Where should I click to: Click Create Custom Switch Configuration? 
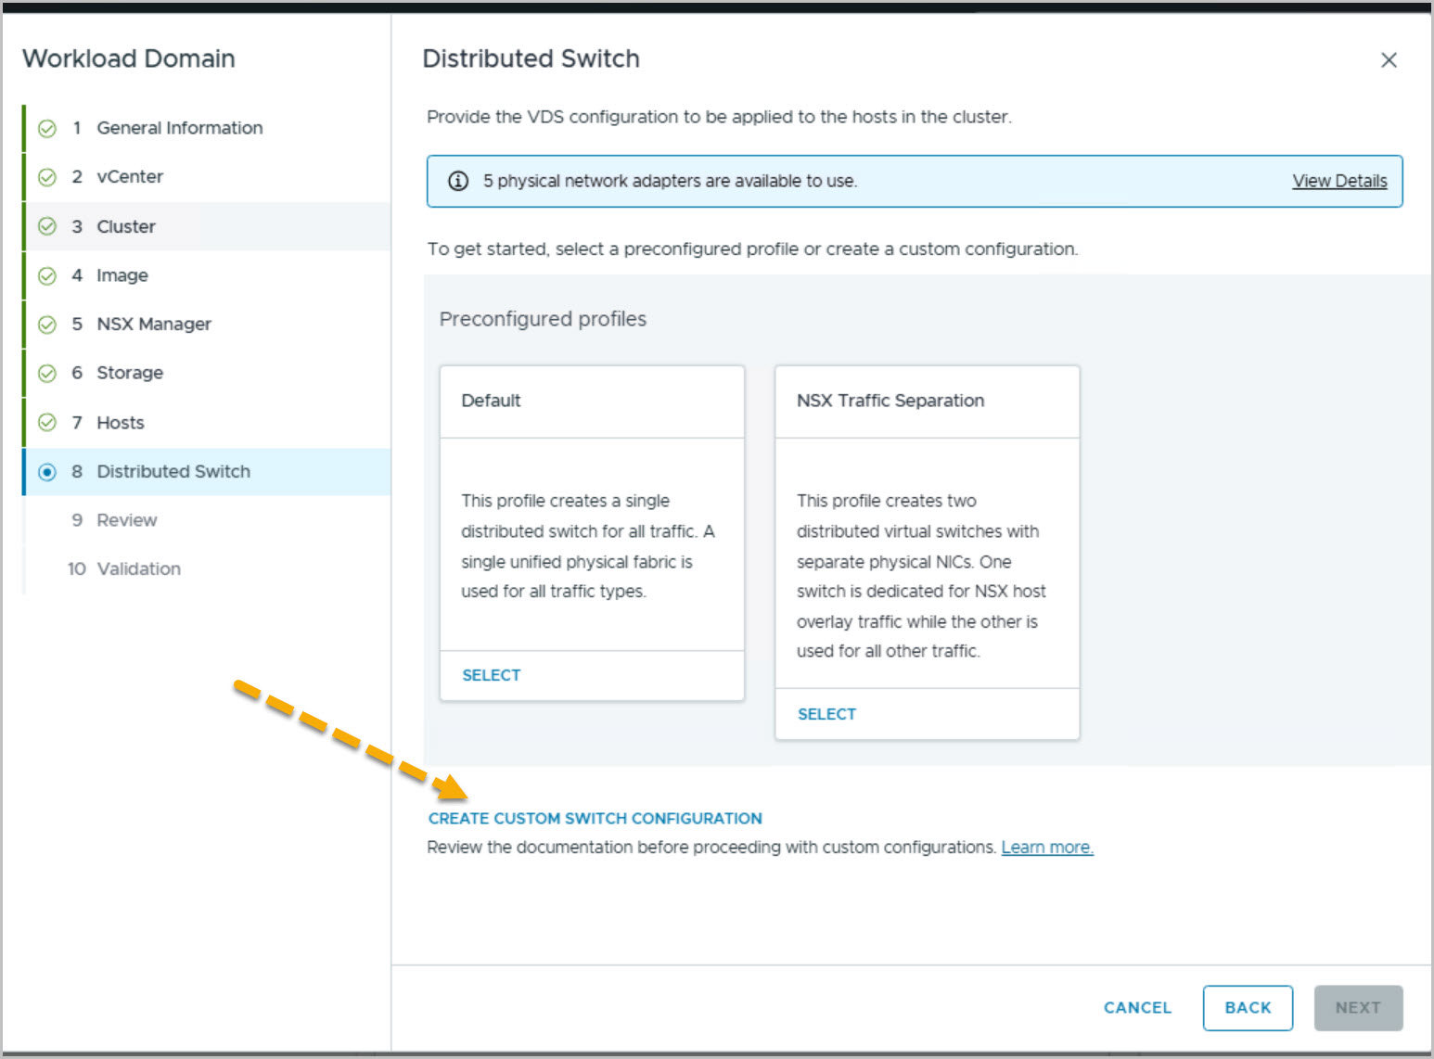[x=595, y=819]
